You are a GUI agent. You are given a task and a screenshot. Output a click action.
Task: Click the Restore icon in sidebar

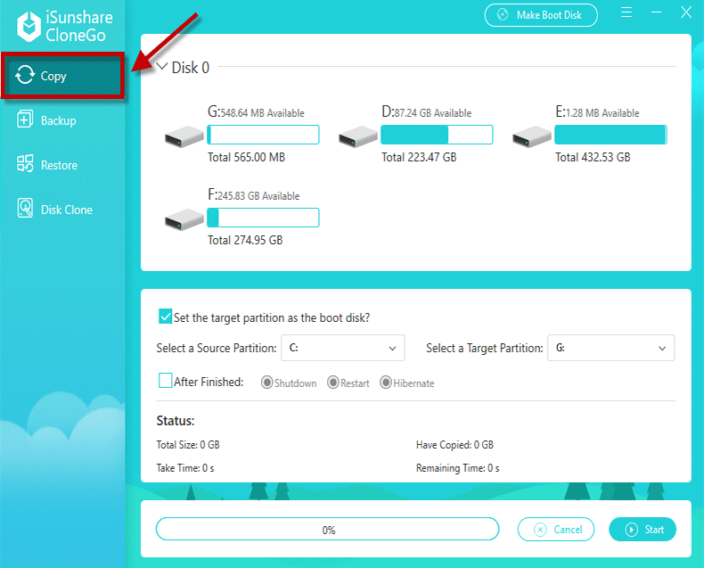[x=25, y=163]
